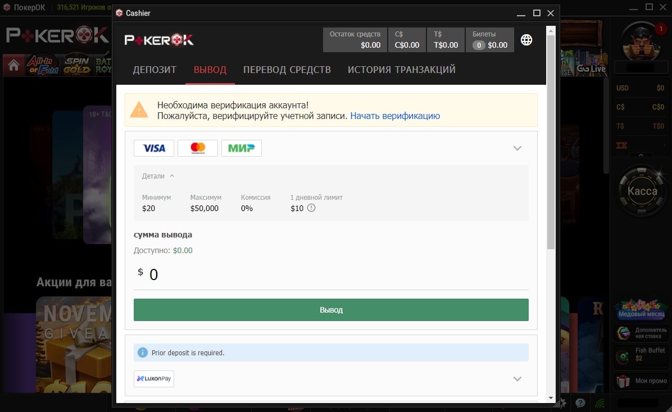672x412 pixels.
Task: Open the Spin & Gold game icon
Action: (x=77, y=65)
